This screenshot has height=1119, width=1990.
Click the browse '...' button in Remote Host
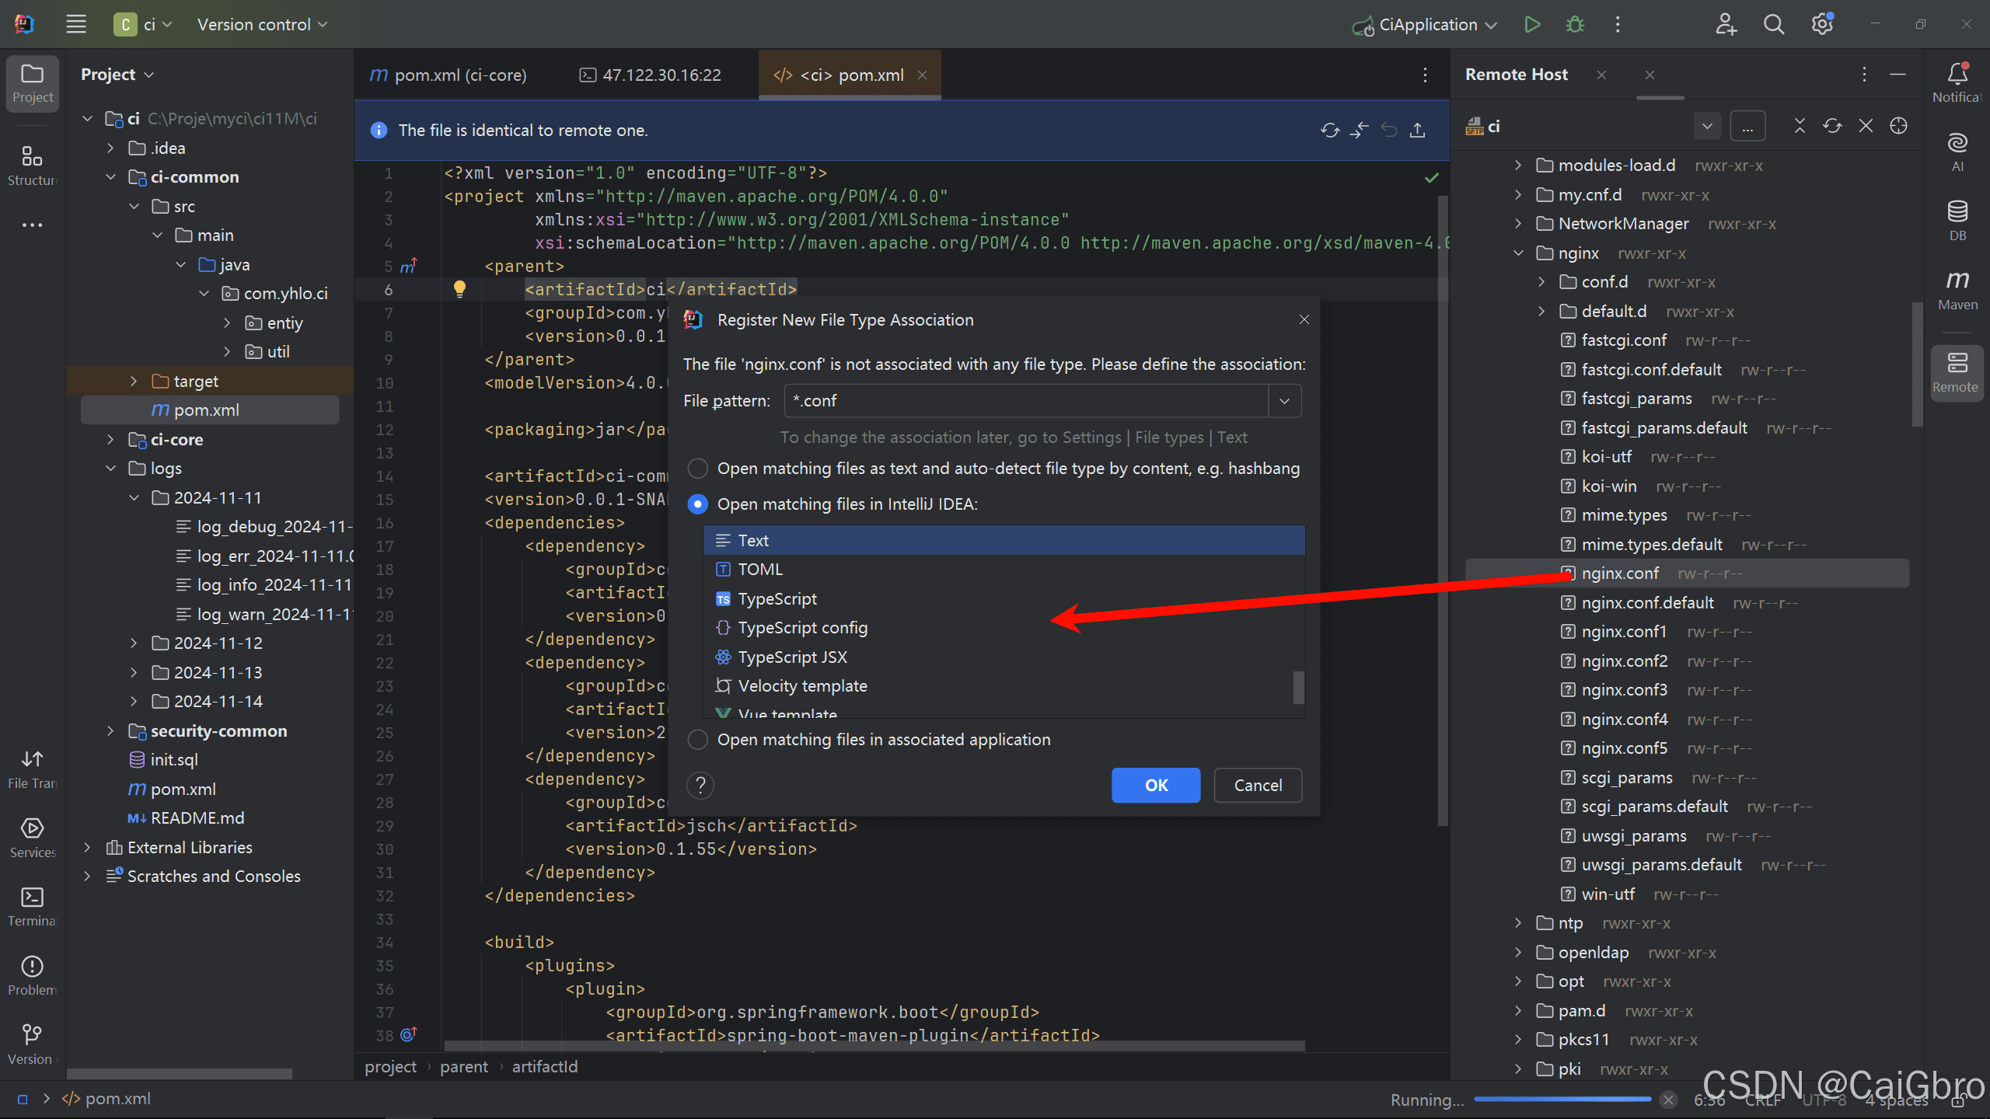pos(1747,126)
